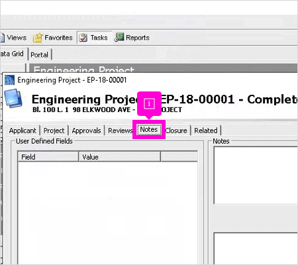Select the highlighted Notes tab
This screenshot has width=298, height=265.
pos(149,129)
